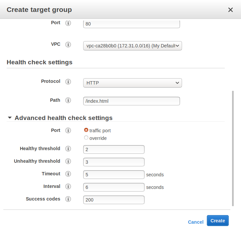The width and height of the screenshot is (241, 231).
Task: Click the info icon next to top Port
Action: coord(68,23)
